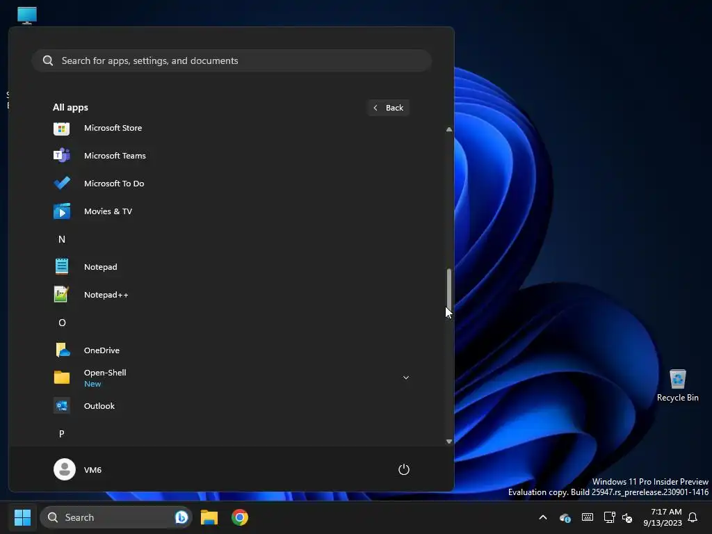Open the power options button

click(x=404, y=469)
